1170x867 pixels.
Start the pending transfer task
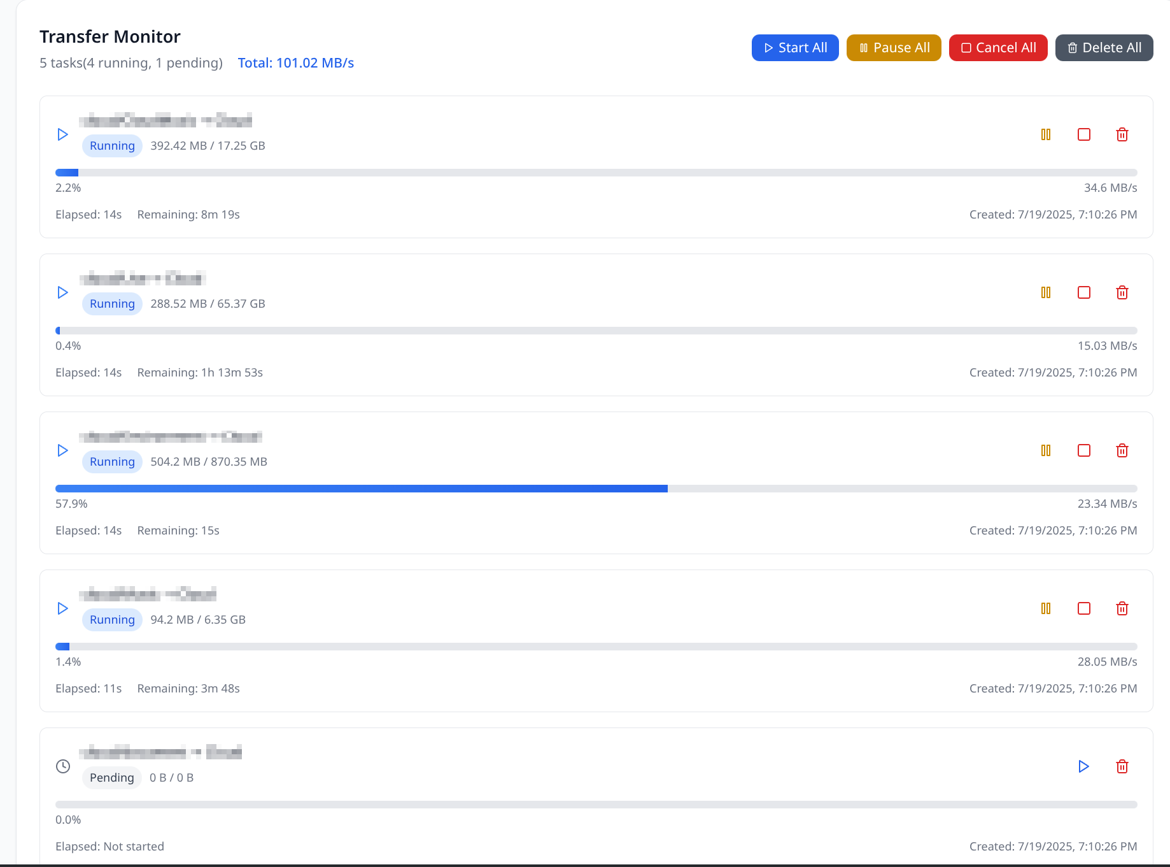[x=1083, y=766]
